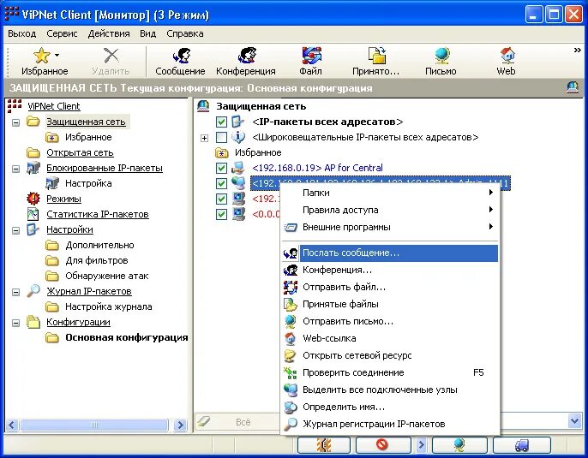Open the Справка menu
The width and height of the screenshot is (588, 458).
[x=185, y=33]
